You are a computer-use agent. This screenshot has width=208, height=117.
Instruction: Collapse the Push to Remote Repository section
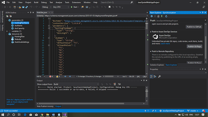point(151,51)
